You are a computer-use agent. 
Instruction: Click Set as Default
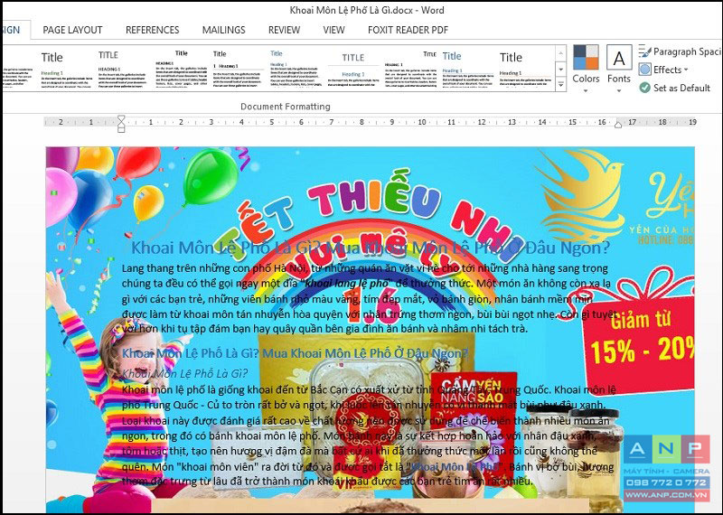674,88
